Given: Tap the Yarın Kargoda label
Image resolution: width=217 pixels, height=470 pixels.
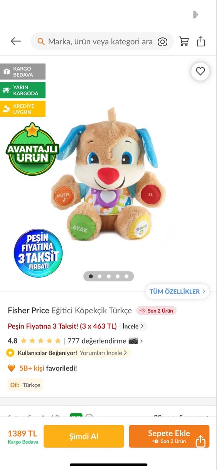Looking at the screenshot, I should point(23,90).
